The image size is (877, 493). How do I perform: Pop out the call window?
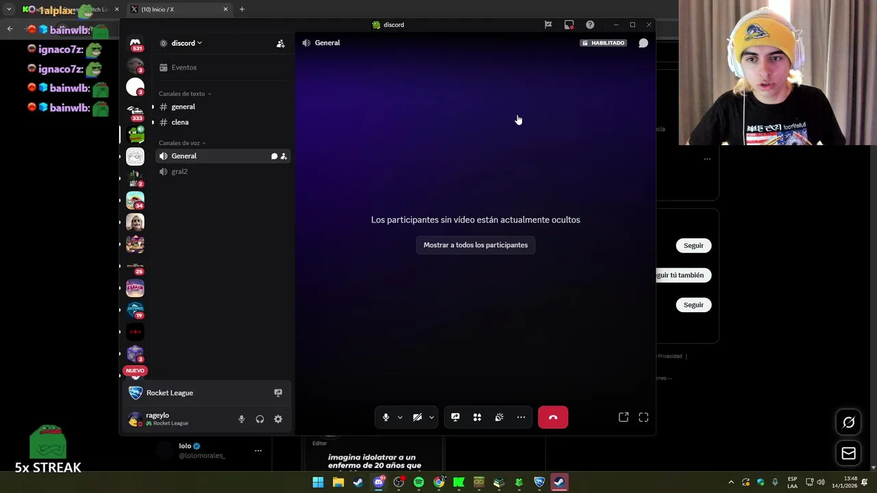tap(623, 417)
